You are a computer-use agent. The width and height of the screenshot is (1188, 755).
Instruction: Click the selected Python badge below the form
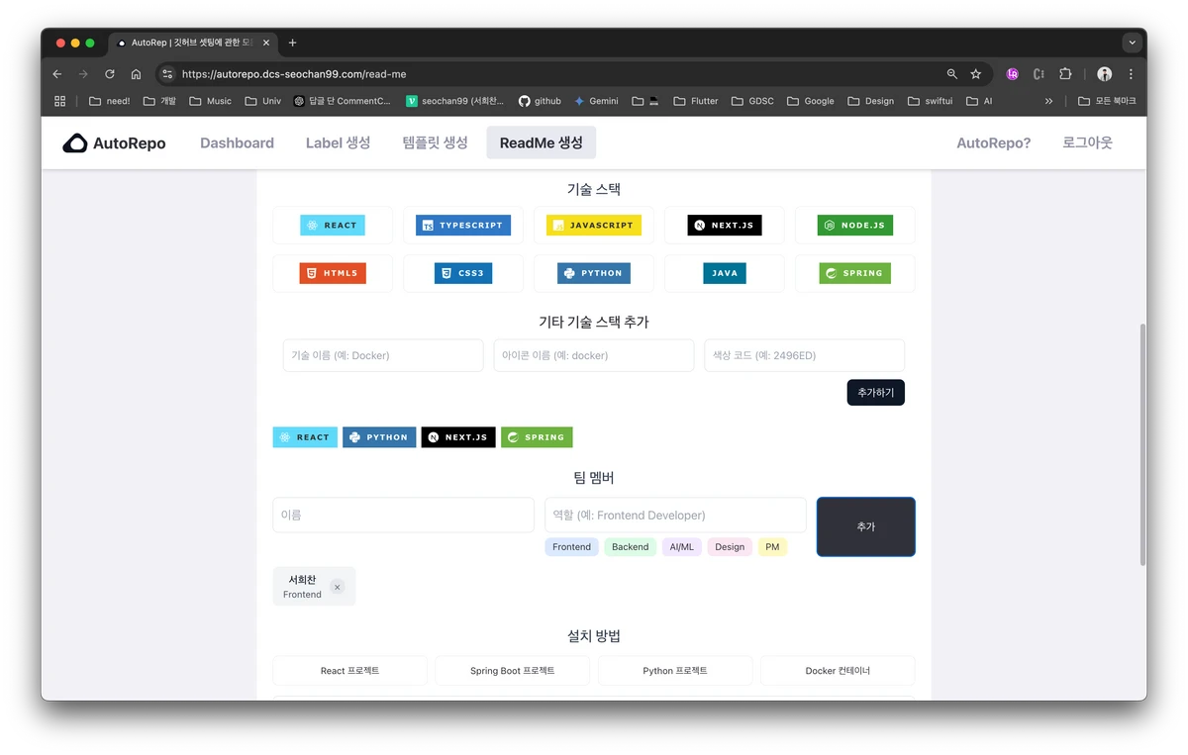[x=379, y=437]
